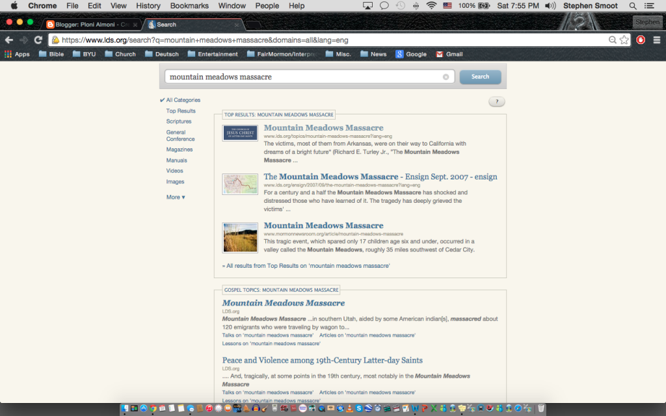
Task: Open the File menu
Action: tap(72, 6)
